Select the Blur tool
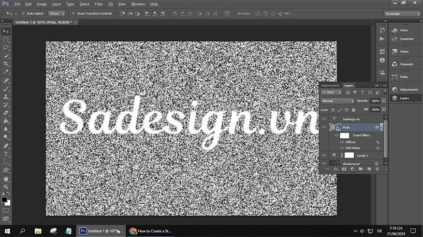Viewport: 423px width, 237px height. (x=6, y=129)
